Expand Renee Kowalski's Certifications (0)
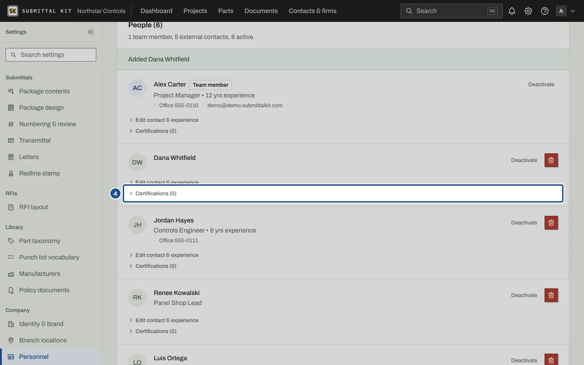The height and width of the screenshot is (365, 584). click(153, 331)
